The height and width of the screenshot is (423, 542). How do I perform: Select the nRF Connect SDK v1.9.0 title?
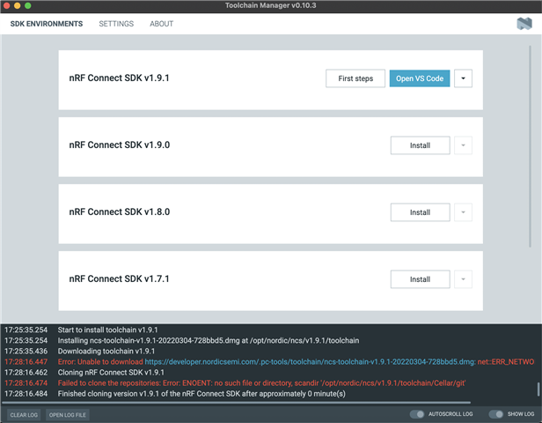click(120, 145)
